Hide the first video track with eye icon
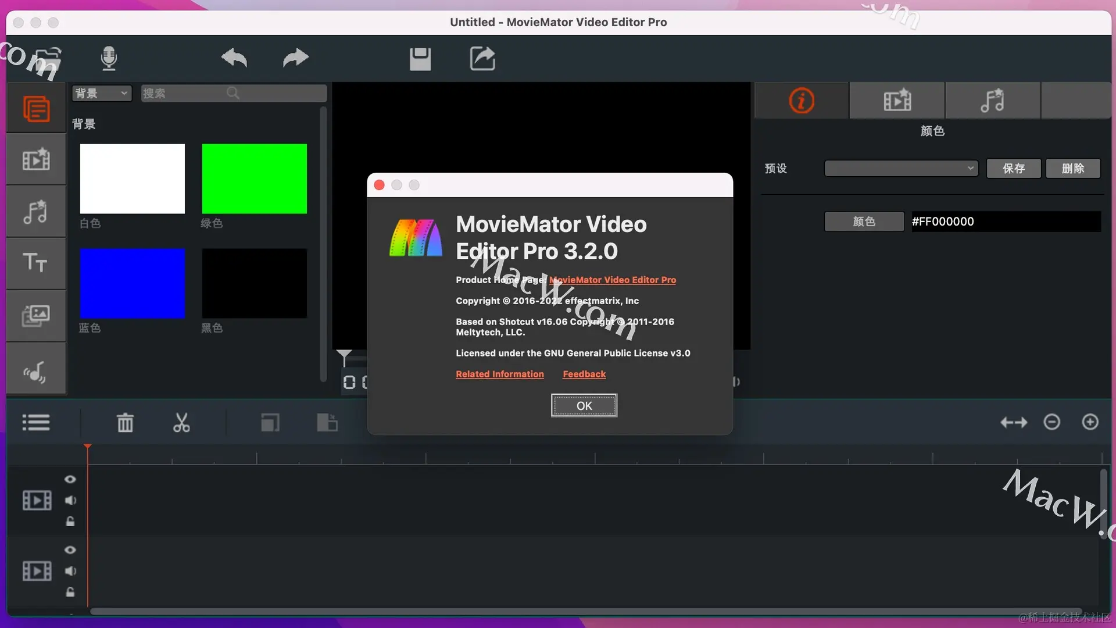Screen dimensions: 1116x628 (x=70, y=479)
